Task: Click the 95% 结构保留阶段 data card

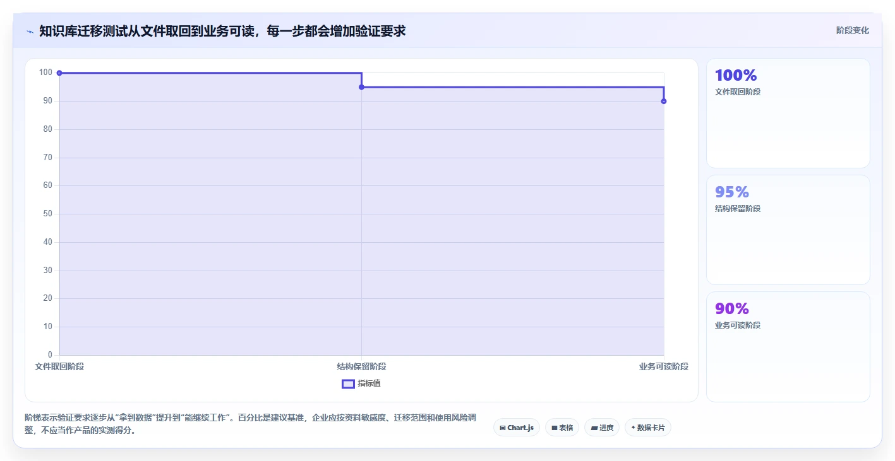Action: point(788,230)
